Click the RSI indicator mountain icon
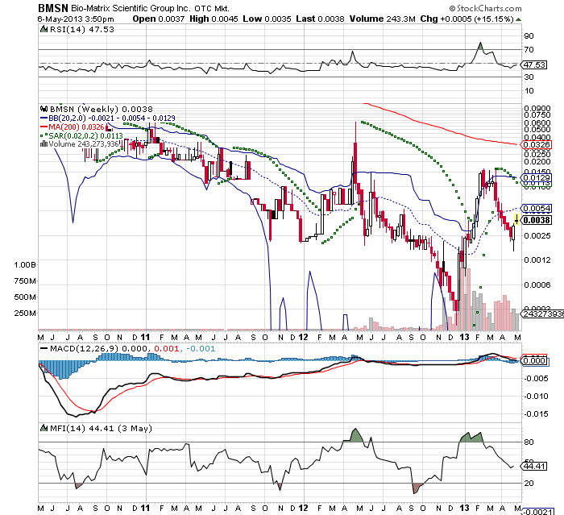The width and height of the screenshot is (564, 515). [x=44, y=30]
